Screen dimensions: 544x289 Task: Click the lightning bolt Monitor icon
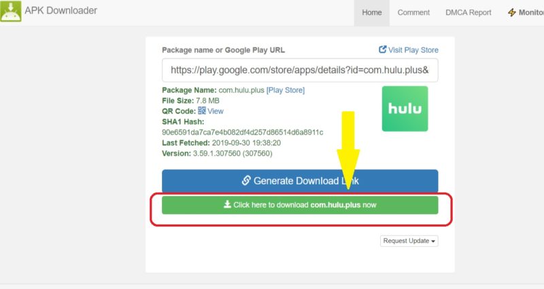point(512,12)
